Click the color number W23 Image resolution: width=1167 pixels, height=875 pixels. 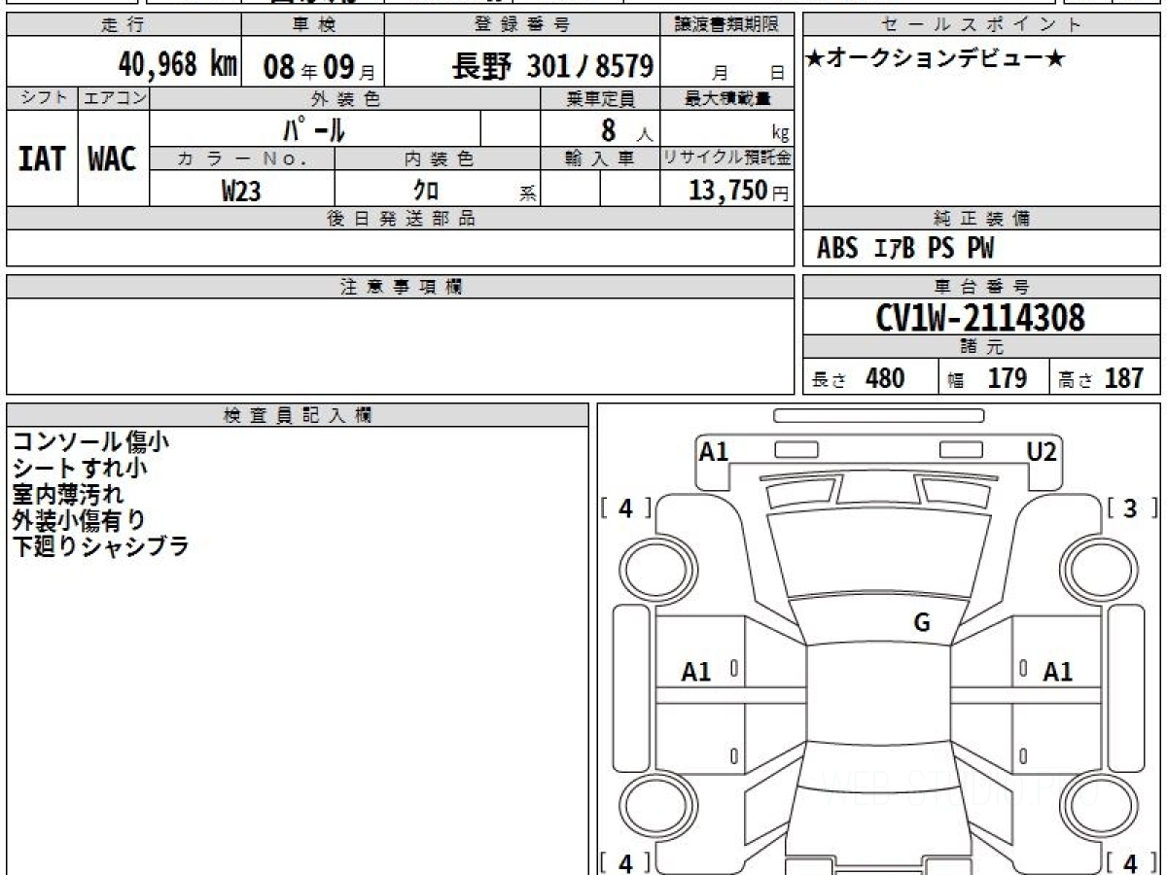(241, 191)
